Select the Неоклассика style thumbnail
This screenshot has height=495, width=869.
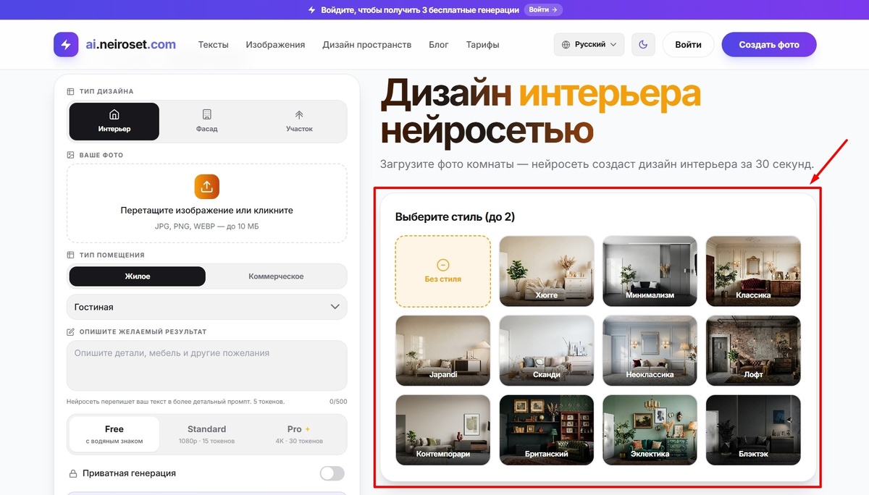coord(650,350)
